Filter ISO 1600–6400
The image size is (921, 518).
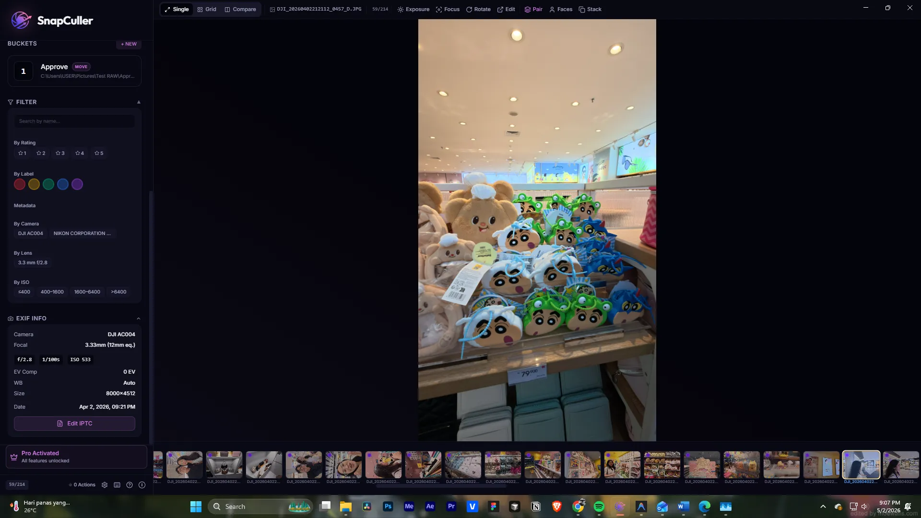point(87,292)
